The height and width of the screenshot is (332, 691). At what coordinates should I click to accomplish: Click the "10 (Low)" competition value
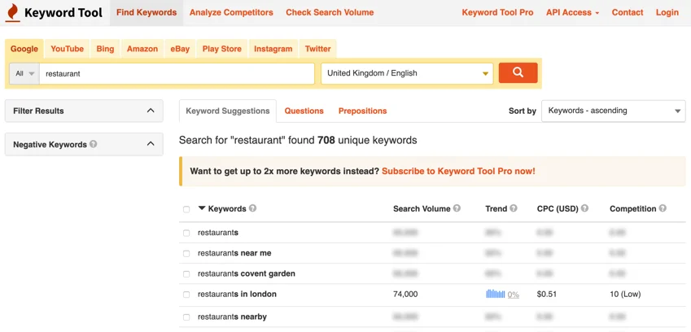click(x=625, y=294)
